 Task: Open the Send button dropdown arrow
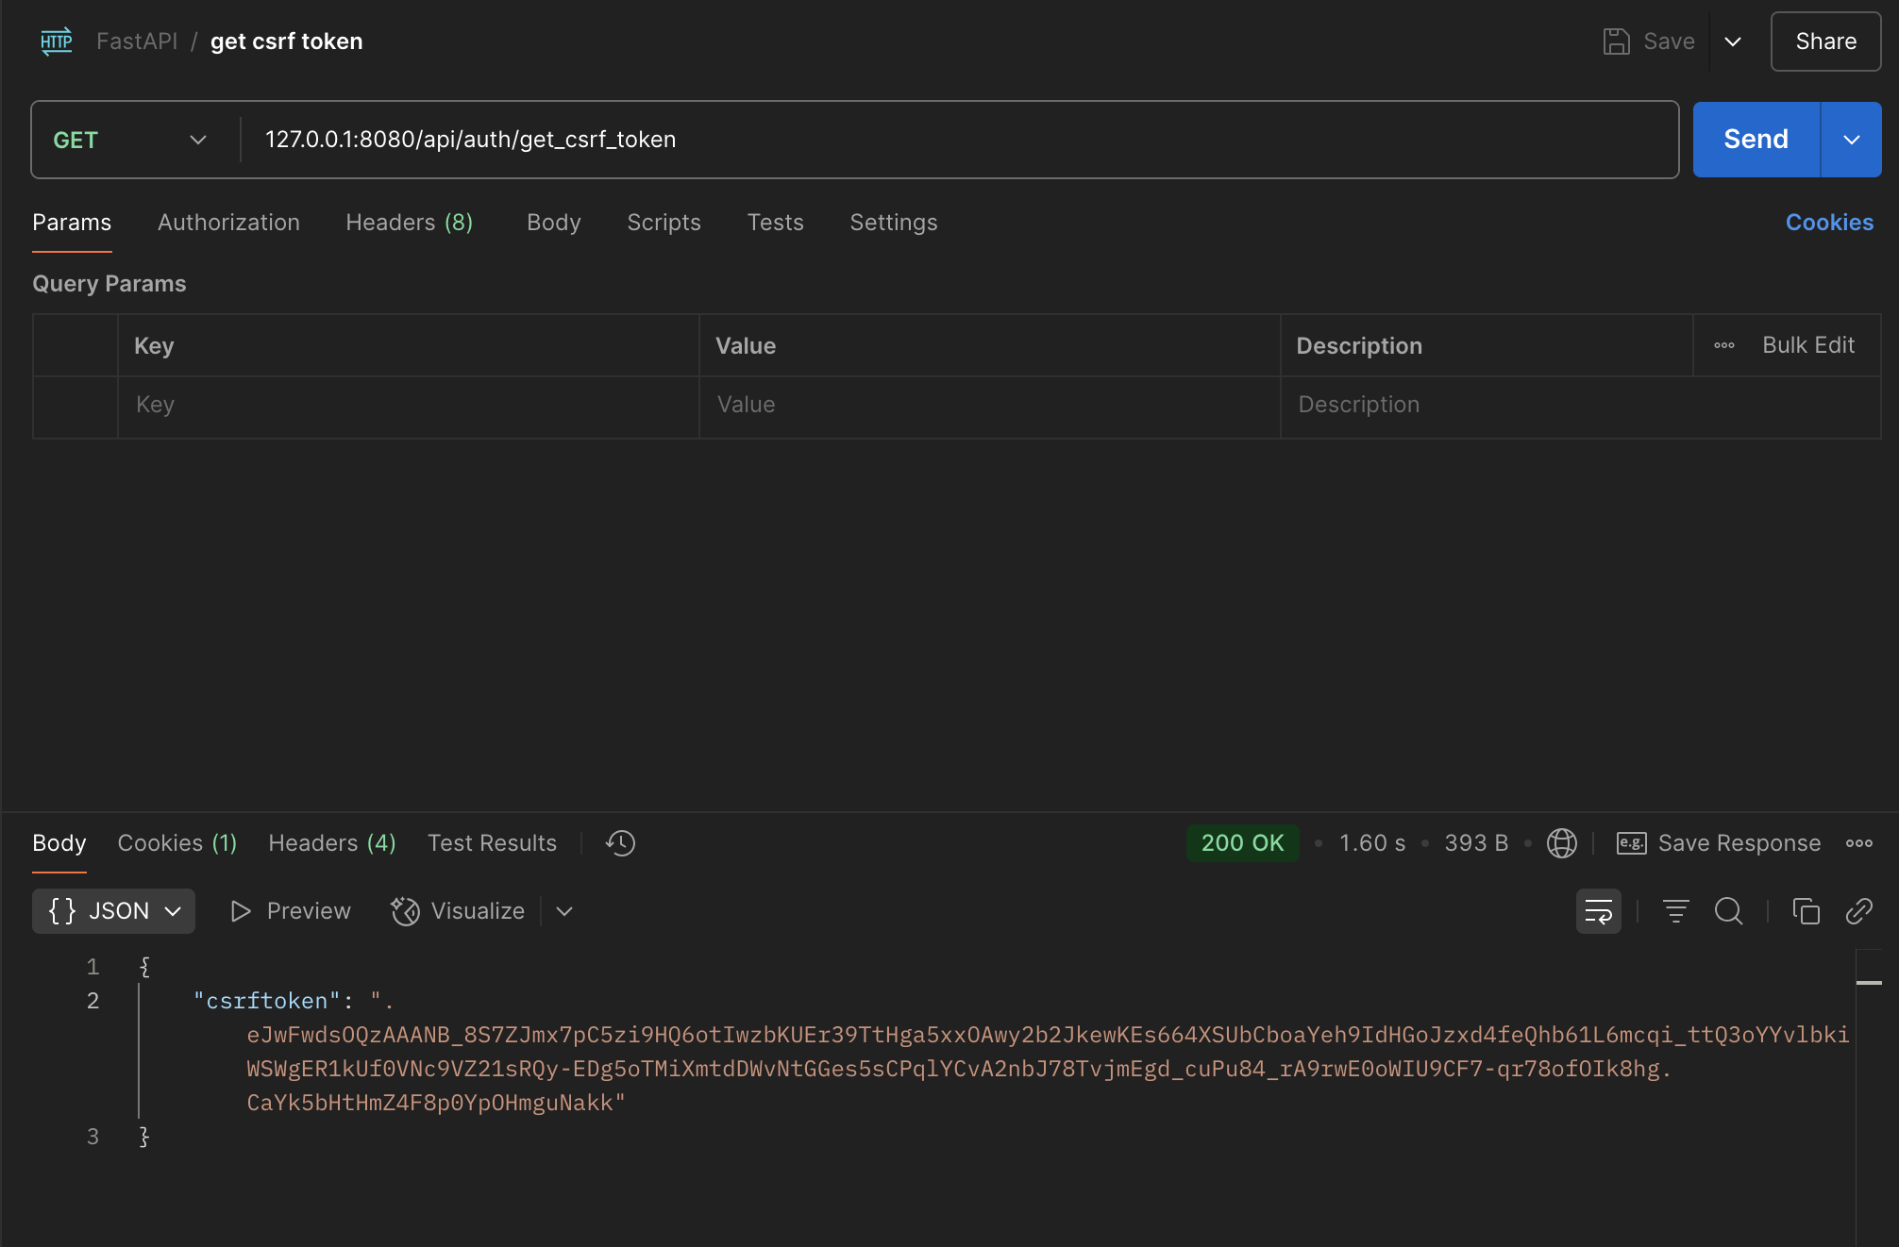(1851, 140)
